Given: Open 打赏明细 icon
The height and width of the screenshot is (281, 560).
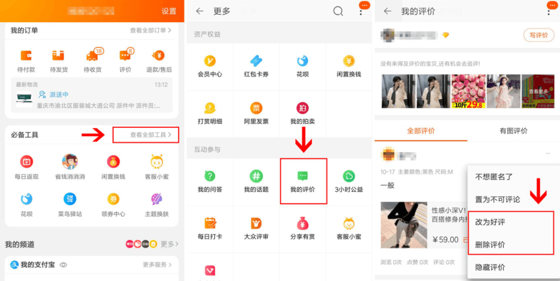Looking at the screenshot, I should (x=210, y=108).
